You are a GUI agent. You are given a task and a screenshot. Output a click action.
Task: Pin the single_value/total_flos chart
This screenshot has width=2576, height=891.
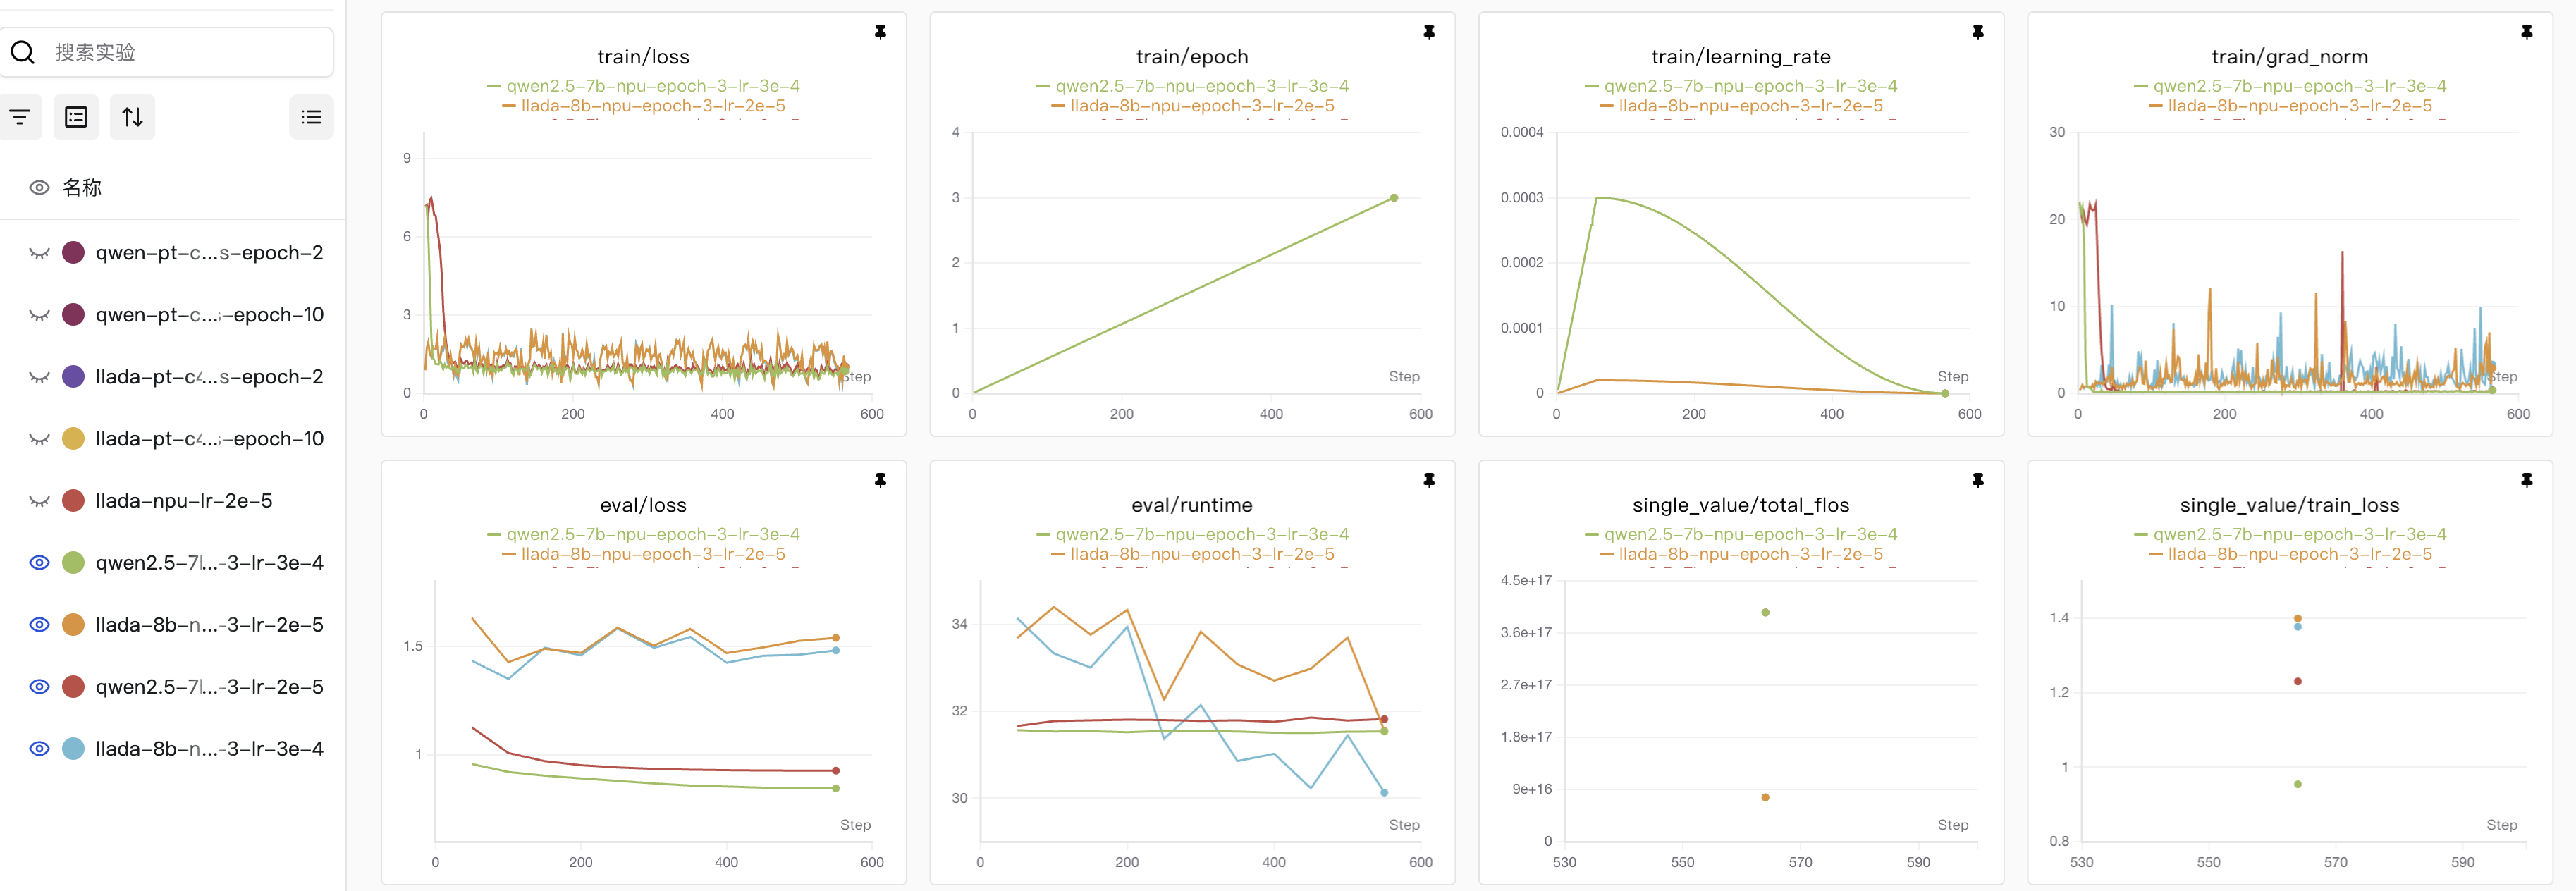[1977, 481]
